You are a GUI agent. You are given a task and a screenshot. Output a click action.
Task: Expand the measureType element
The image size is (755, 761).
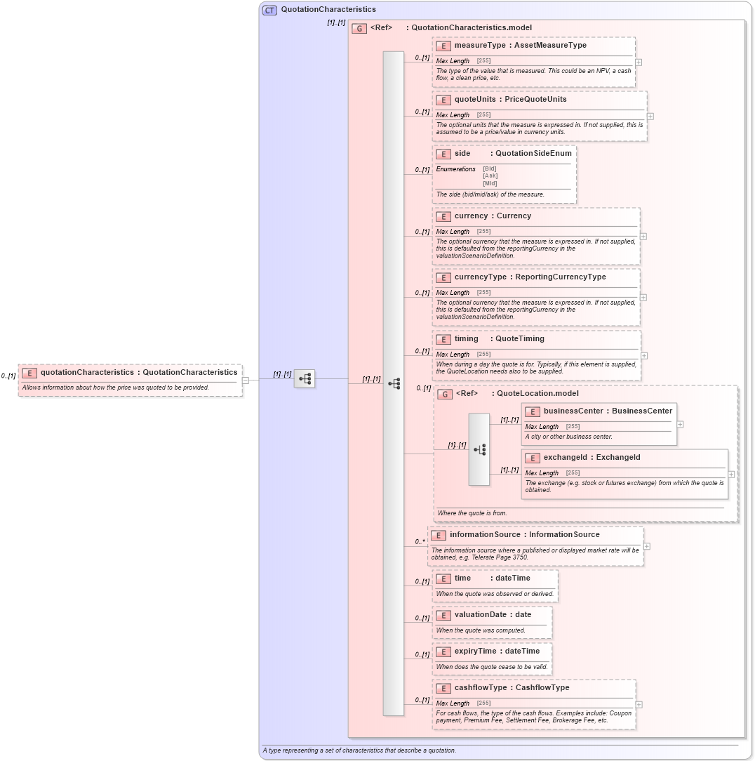(x=639, y=62)
